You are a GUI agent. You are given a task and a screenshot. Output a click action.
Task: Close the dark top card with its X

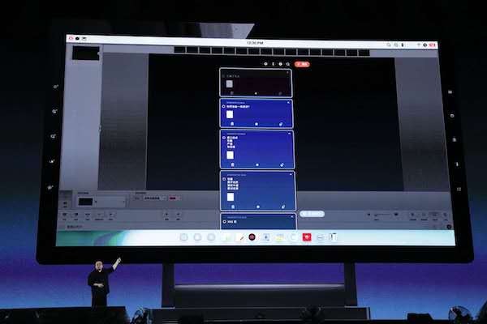(x=287, y=72)
